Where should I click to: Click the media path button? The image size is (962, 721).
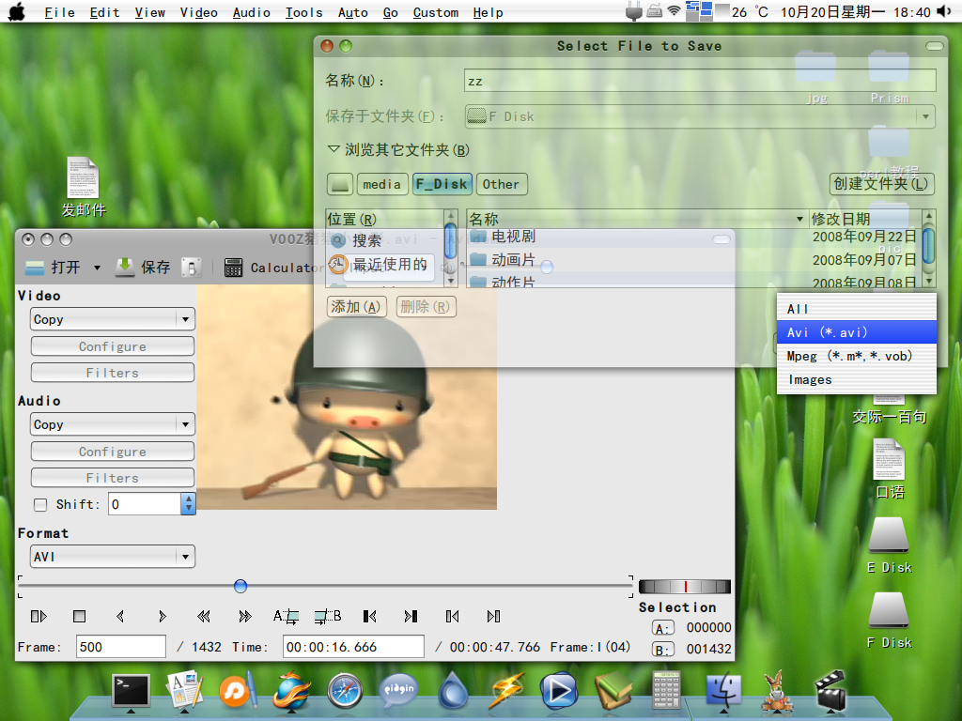[x=382, y=184]
